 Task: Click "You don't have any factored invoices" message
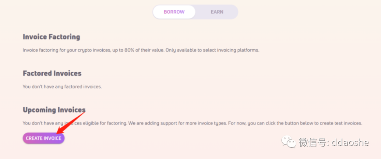62,87
